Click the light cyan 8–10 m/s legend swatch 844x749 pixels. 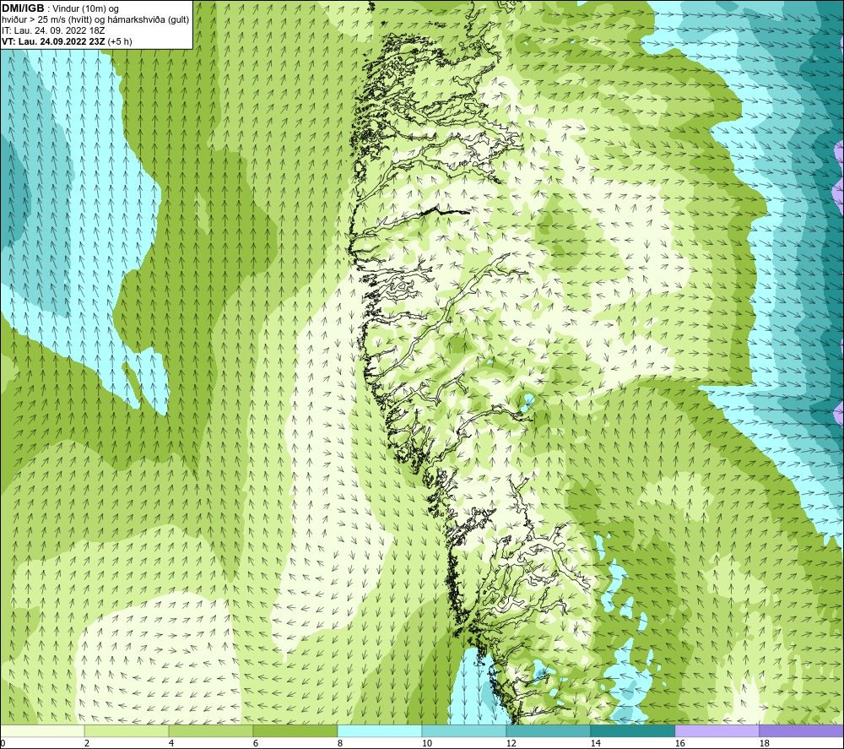[x=380, y=730]
